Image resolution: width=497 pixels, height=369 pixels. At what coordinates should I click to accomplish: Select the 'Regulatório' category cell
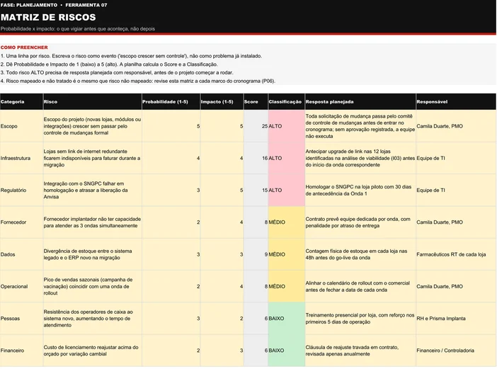click(x=21, y=191)
